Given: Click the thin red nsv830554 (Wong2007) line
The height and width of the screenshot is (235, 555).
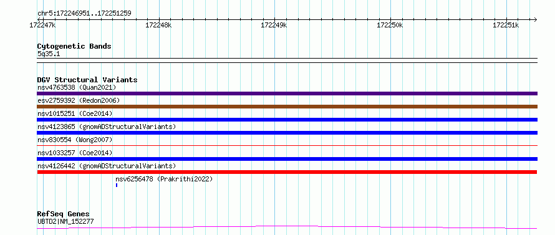Looking at the screenshot, I should [x=287, y=145].
